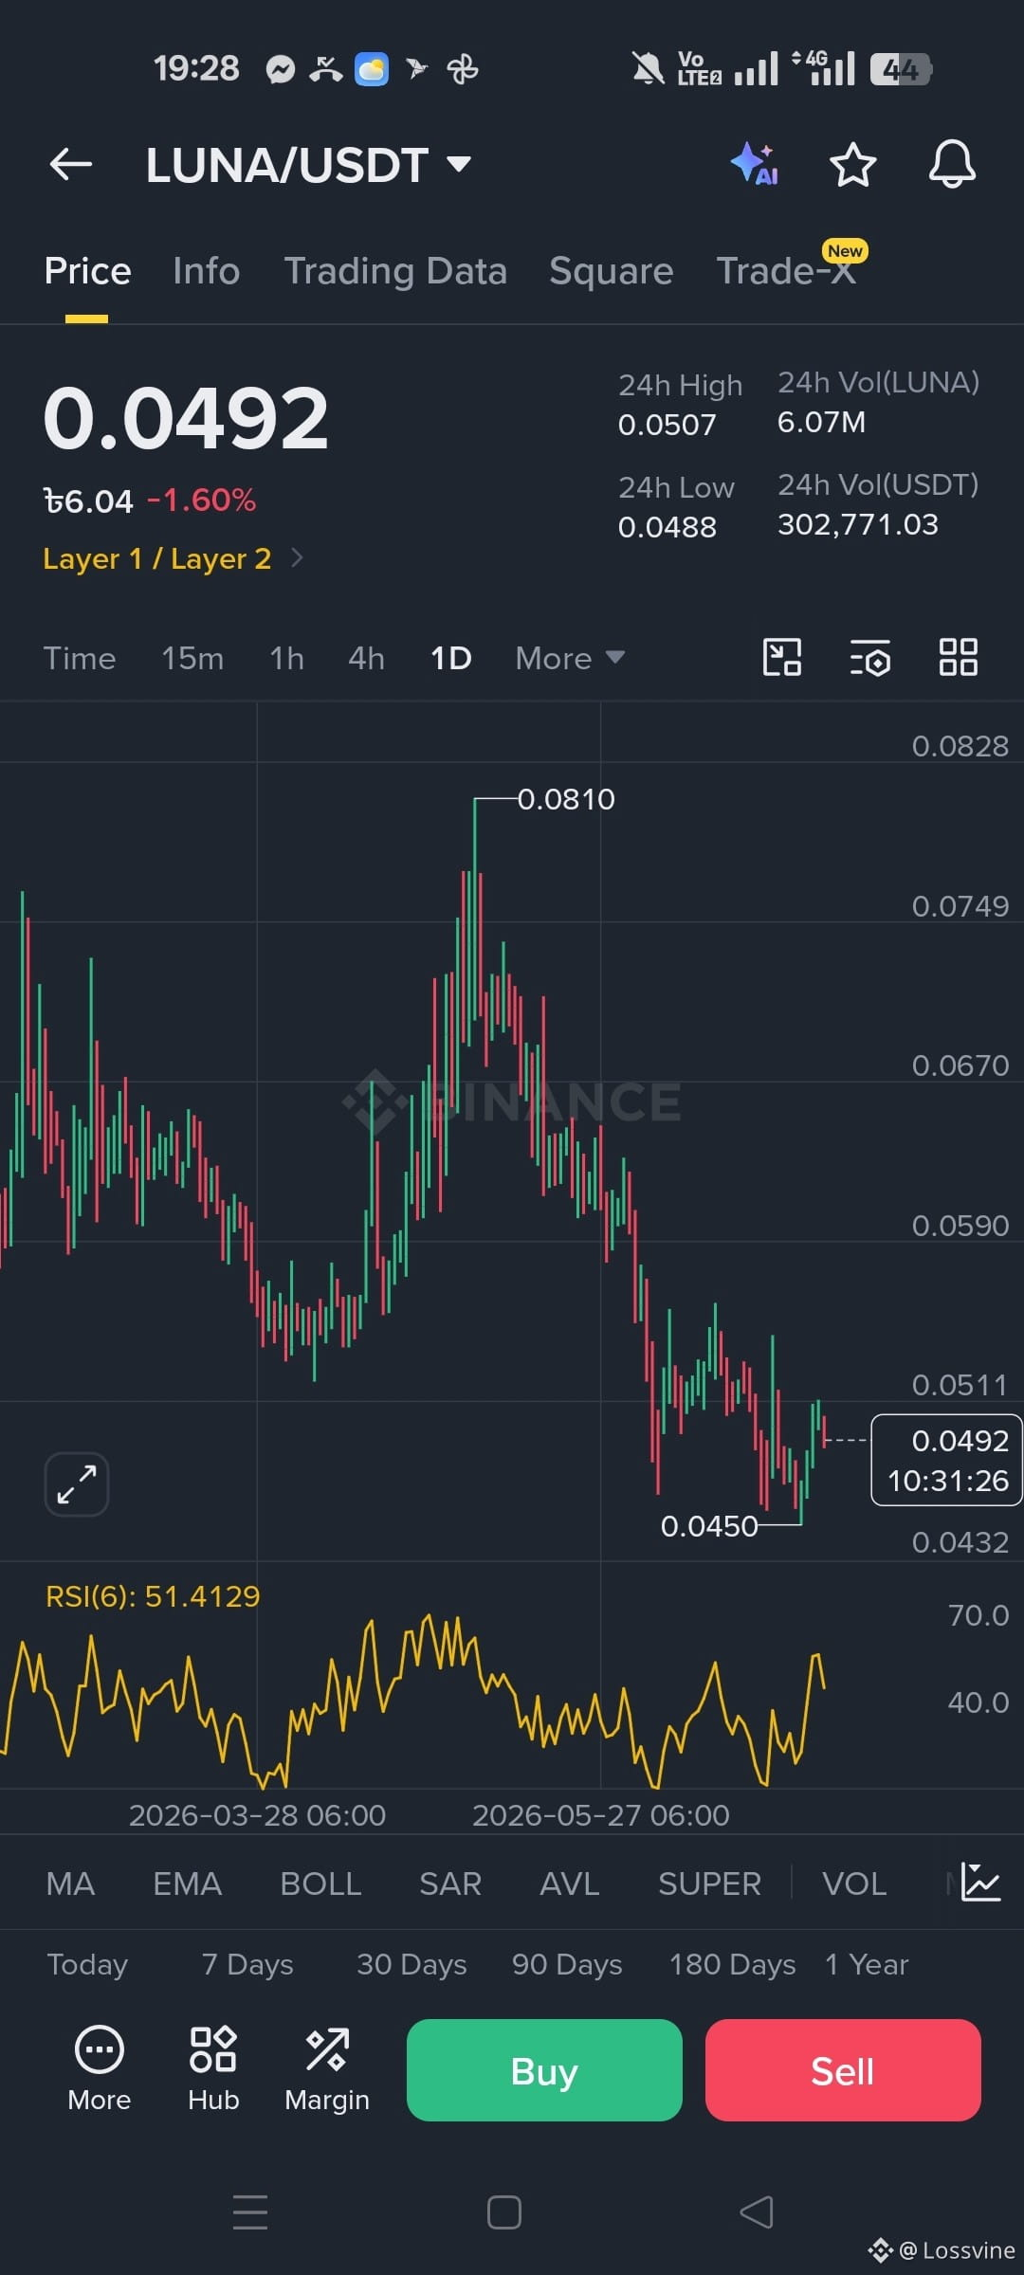Image resolution: width=1024 pixels, height=2275 pixels.
Task: Show Today price change
Action: coord(87,1964)
